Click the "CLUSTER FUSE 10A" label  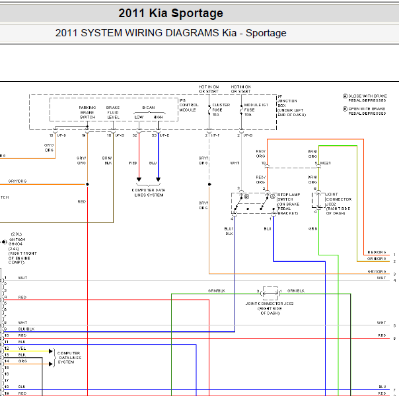point(221,110)
